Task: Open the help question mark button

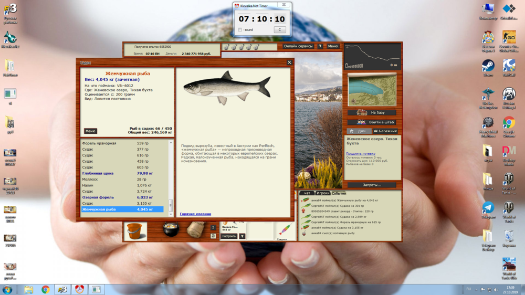Action: click(x=320, y=46)
